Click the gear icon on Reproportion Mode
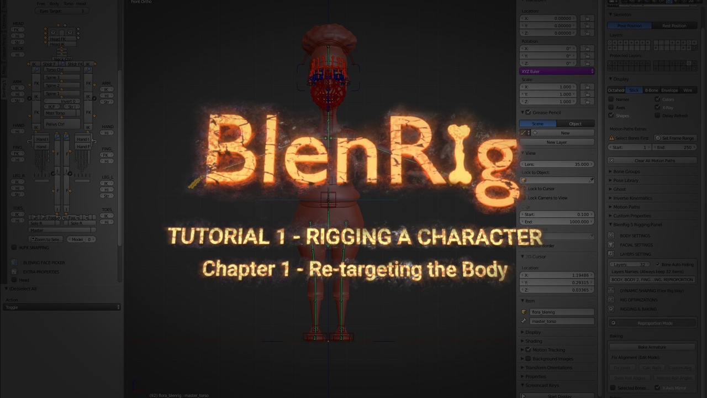 pos(613,323)
